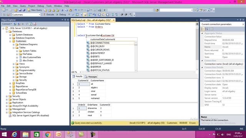Viewport: 246px width, 138px height.
Task: Click the Paste icon in toolbar
Action: point(71,10)
